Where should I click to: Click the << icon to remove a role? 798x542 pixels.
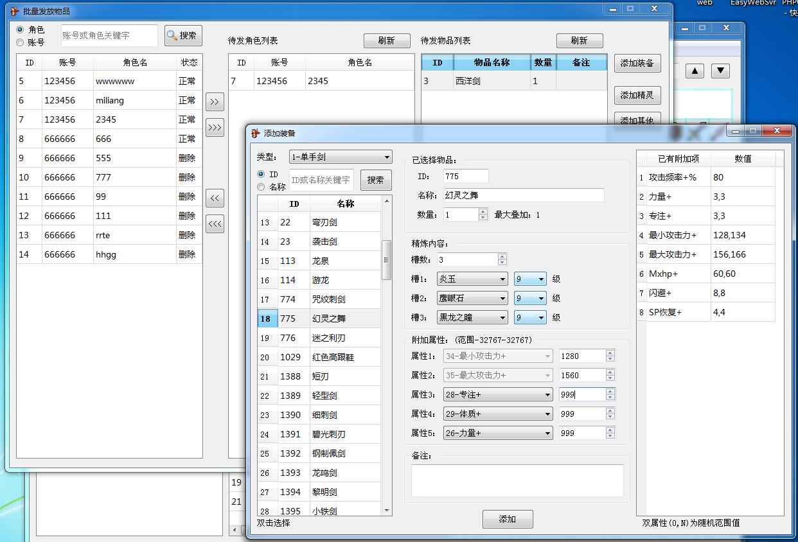(215, 198)
